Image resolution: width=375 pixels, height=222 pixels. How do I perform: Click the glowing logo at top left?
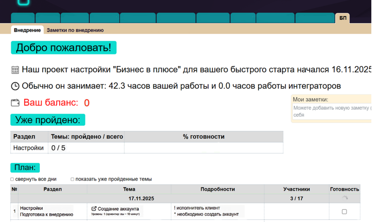(24, 2)
